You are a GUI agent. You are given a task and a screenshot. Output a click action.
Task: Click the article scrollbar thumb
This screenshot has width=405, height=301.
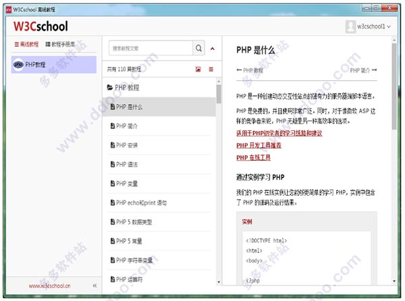[x=394, y=86]
